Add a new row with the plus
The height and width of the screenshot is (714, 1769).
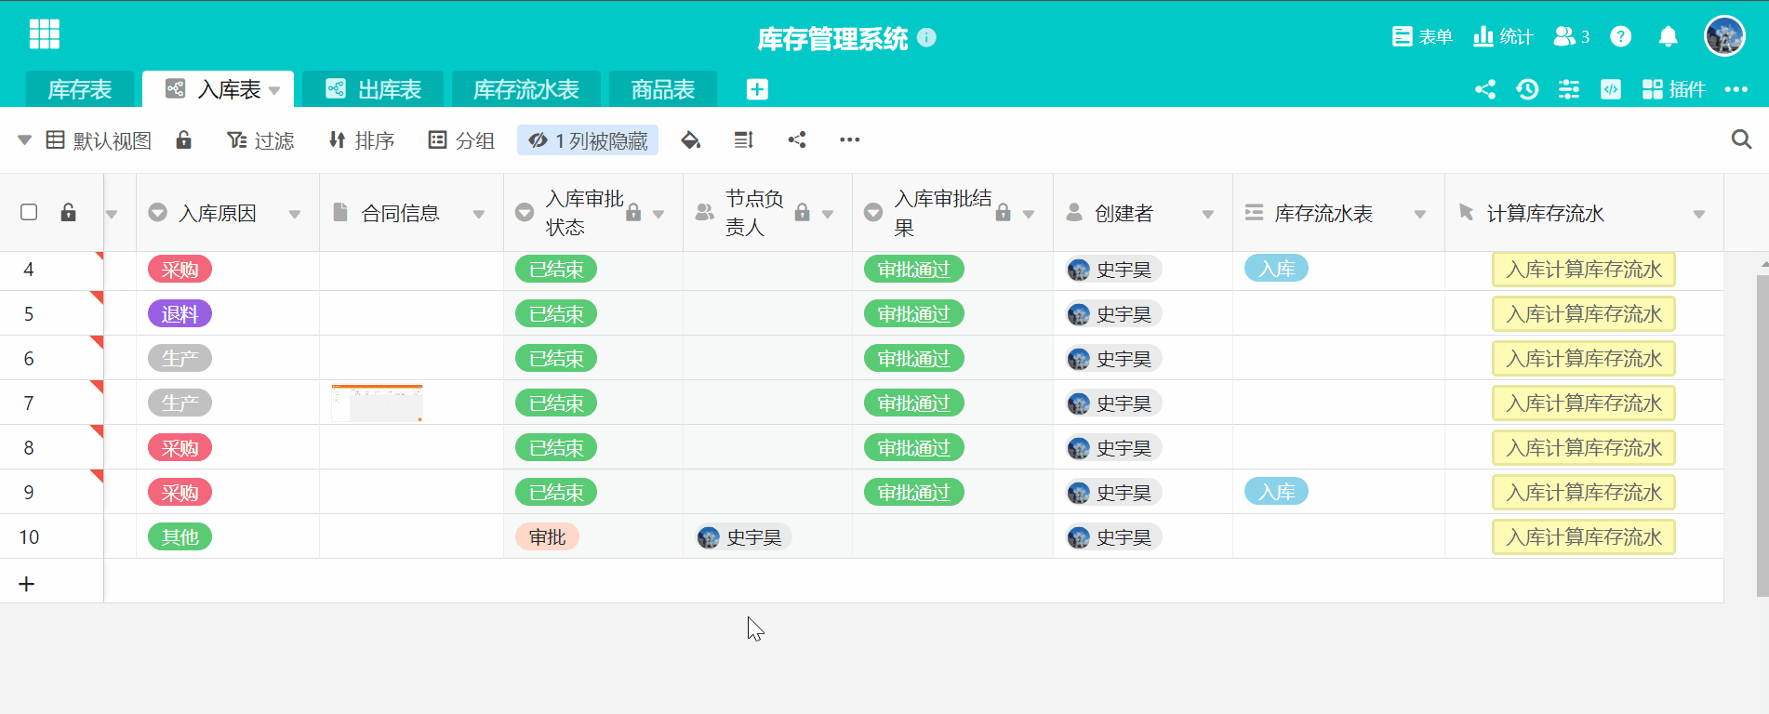coord(27,584)
